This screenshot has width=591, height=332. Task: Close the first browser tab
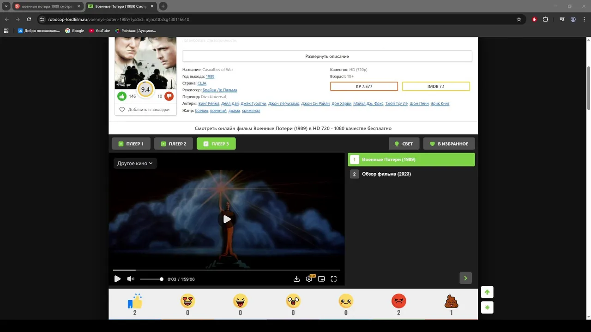[x=79, y=6]
